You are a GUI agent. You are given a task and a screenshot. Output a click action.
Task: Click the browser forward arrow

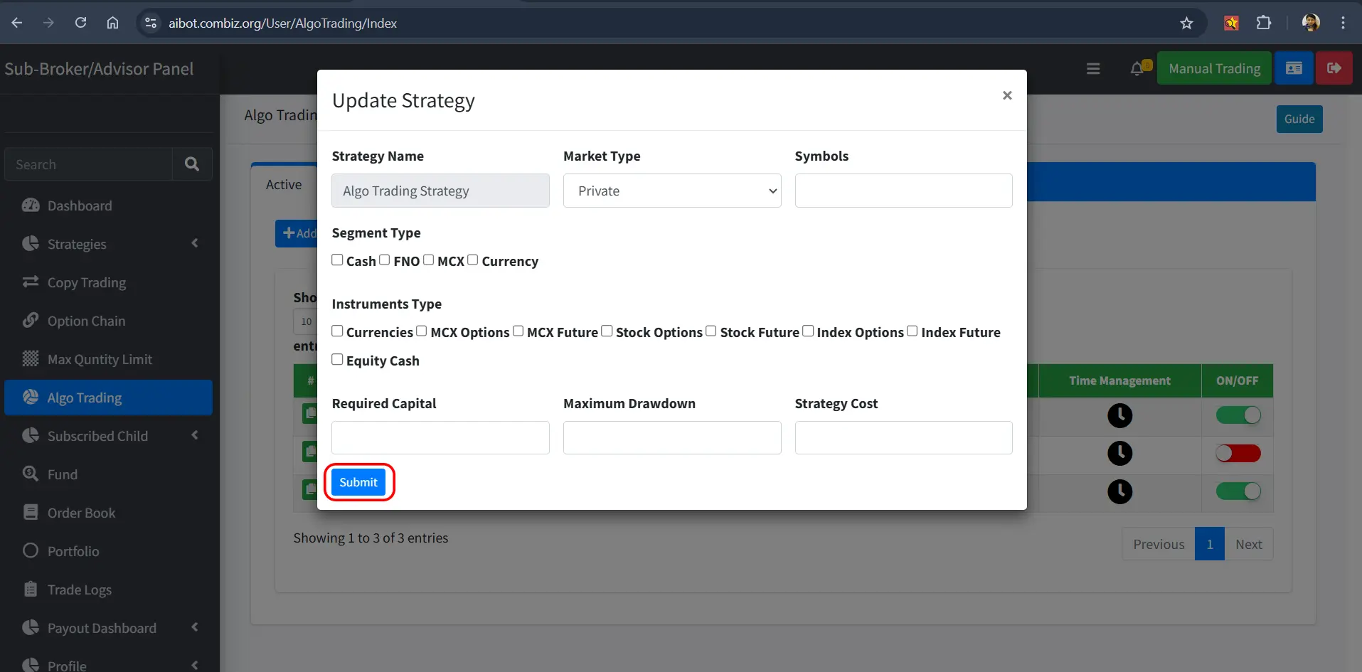pos(48,23)
